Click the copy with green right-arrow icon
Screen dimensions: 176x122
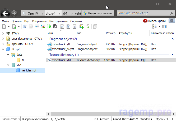[x=88, y=26]
